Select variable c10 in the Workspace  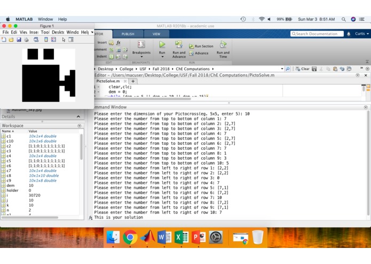[40, 141]
